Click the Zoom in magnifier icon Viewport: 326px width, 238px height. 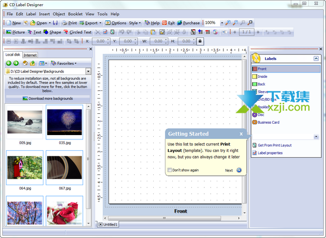228,23
